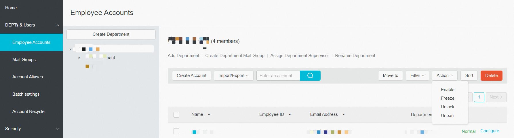The image size is (514, 138).
Task: Collapse the DEPTs & Users chevron
Action: 58,25
